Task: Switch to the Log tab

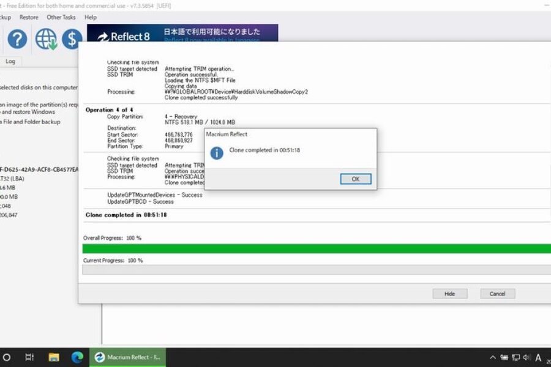Action: 10,61
